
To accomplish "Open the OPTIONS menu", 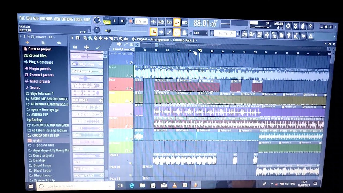I will (67, 19).
